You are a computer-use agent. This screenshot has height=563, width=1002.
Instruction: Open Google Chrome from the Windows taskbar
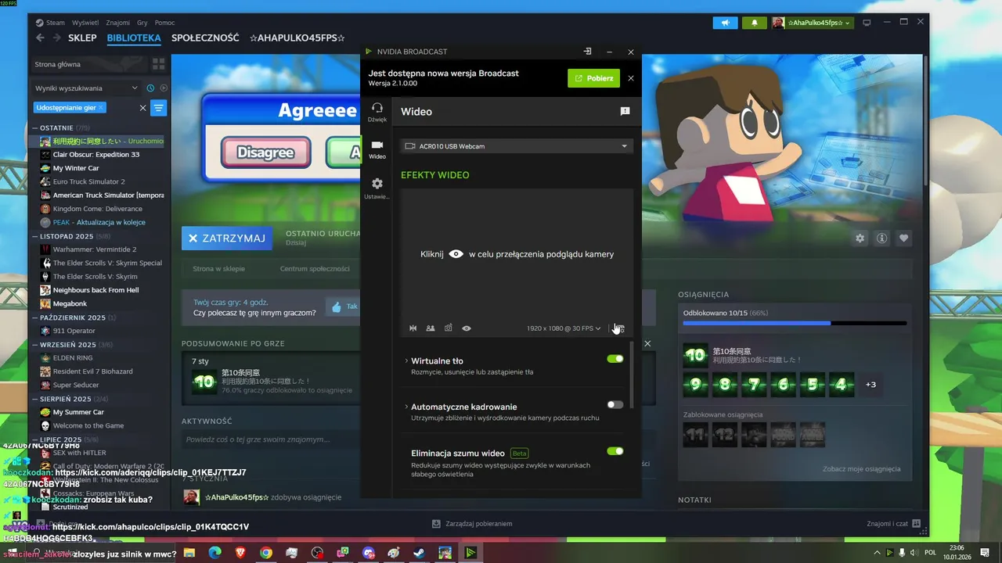click(266, 553)
